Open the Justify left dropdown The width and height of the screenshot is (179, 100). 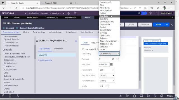[103, 86]
